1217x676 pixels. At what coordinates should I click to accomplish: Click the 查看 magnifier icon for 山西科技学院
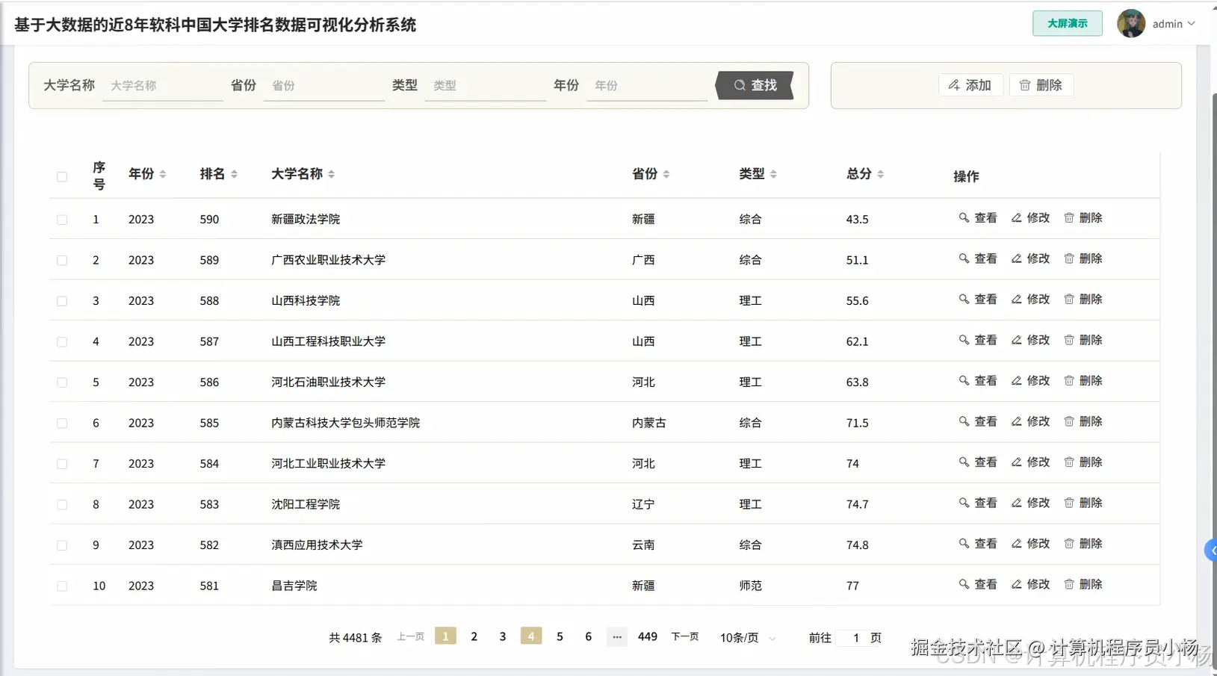pos(964,299)
